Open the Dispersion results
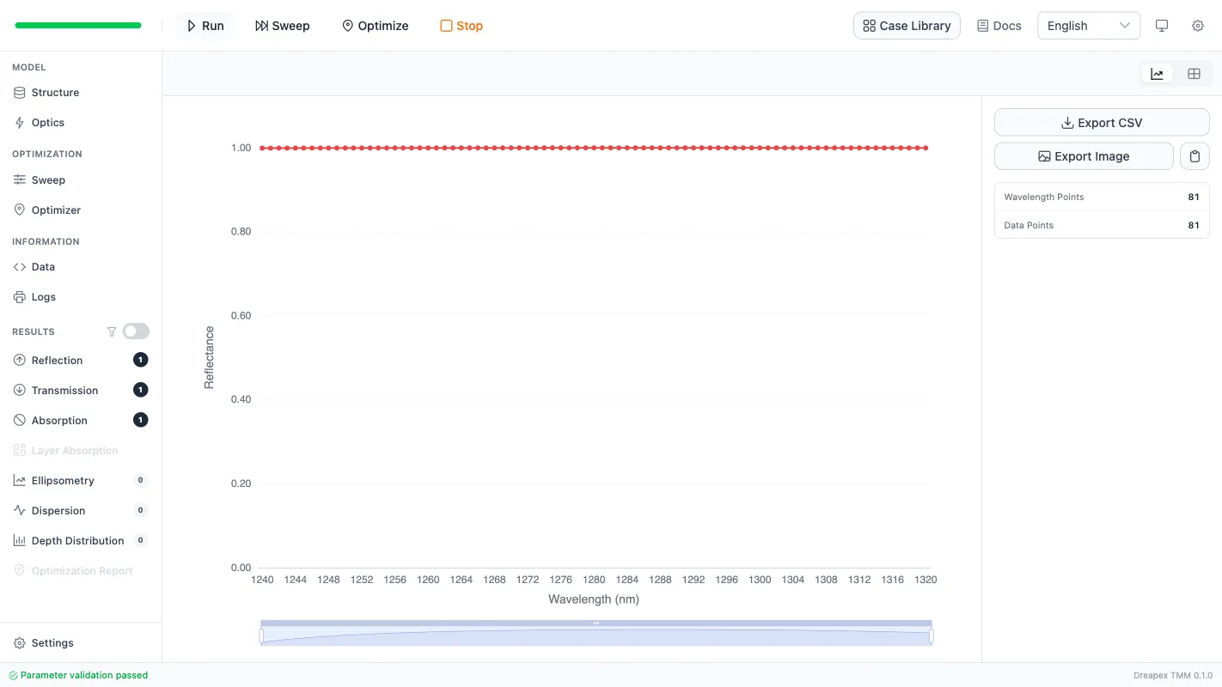Viewport: 1222px width, 687px height. (x=81, y=511)
